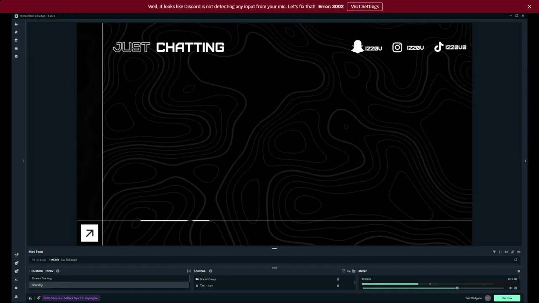Click the white arrow box in preview

89,233
